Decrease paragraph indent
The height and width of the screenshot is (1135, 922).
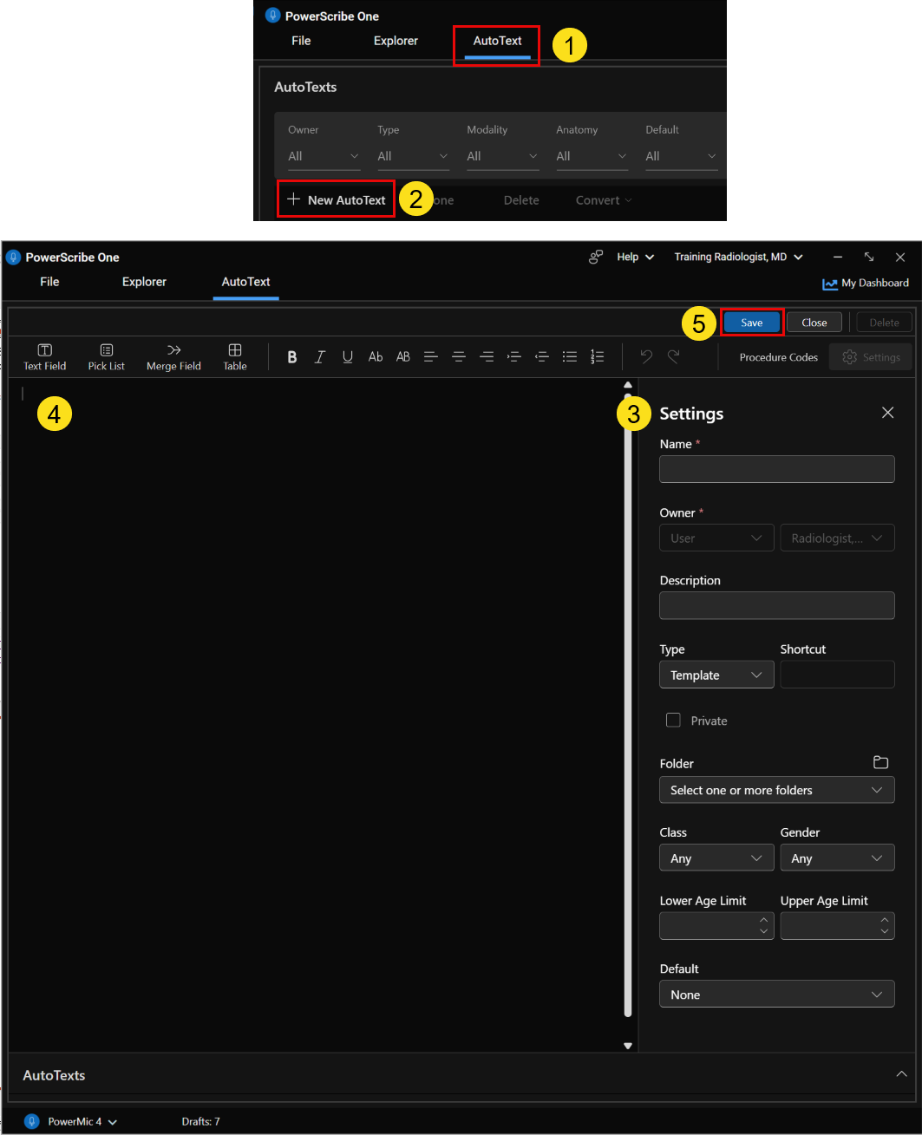(x=542, y=357)
